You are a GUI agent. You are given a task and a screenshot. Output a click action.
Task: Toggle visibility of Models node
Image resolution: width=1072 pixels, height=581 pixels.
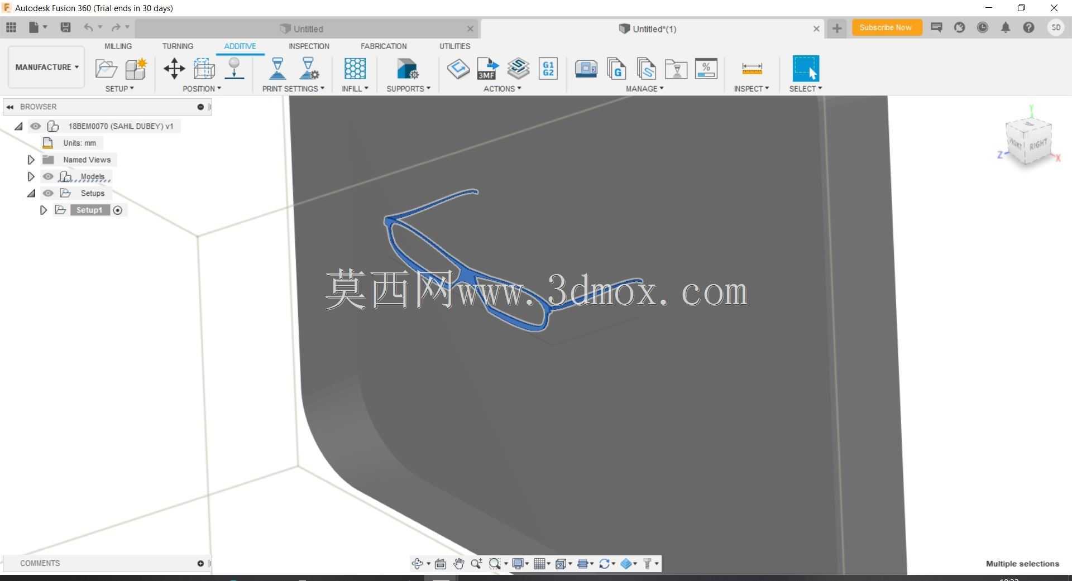tap(48, 176)
